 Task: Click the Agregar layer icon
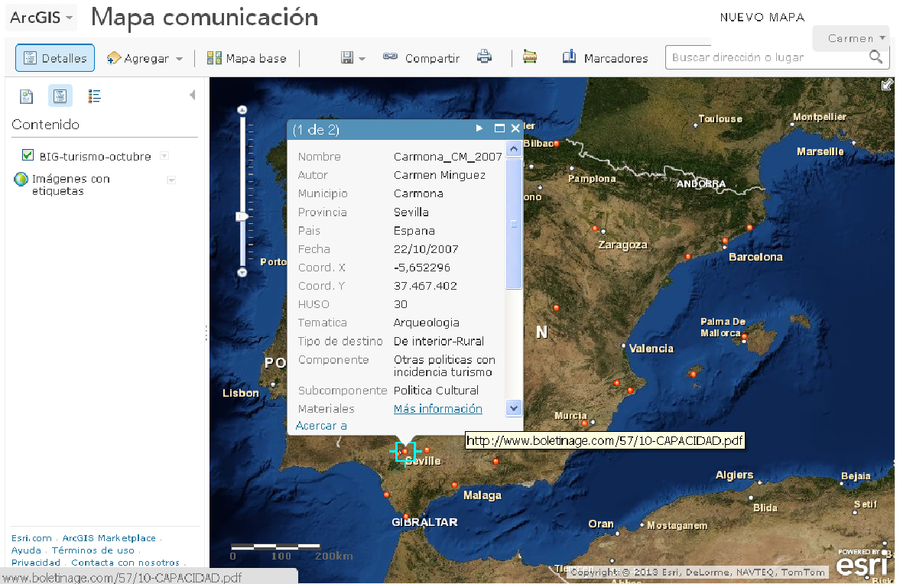[114, 58]
